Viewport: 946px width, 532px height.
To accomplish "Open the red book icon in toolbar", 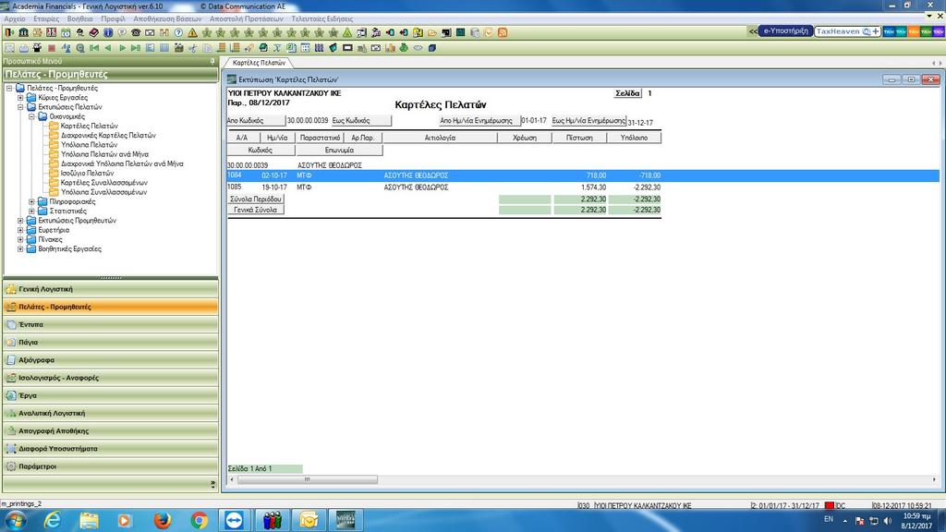I will point(94,32).
